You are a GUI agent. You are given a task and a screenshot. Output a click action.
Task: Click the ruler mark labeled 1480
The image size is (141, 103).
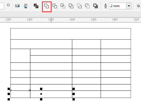[115, 20]
